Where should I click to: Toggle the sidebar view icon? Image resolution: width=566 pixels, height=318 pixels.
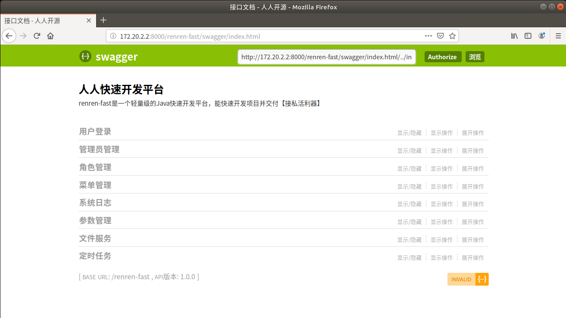[x=528, y=36]
